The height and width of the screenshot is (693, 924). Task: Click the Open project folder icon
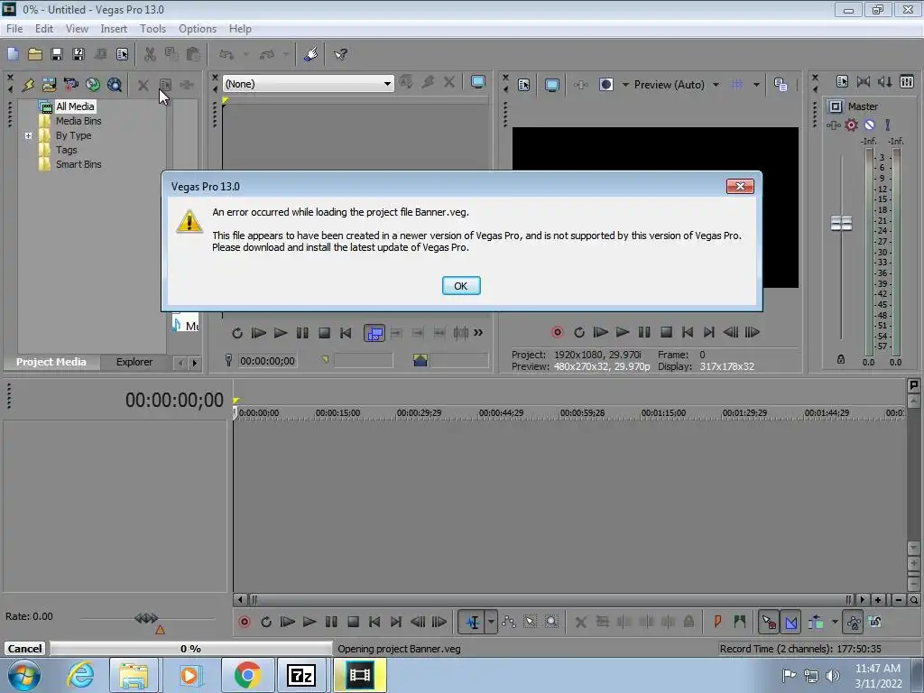click(x=35, y=54)
